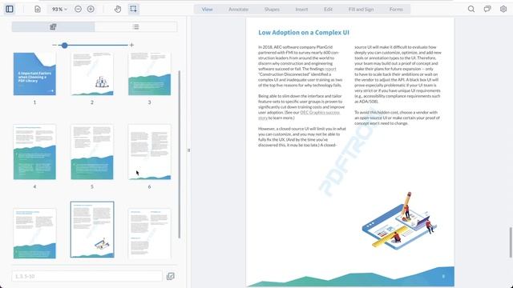Click the multi-select pages icon
Viewport: 513px width, 288px height.
coord(171,276)
